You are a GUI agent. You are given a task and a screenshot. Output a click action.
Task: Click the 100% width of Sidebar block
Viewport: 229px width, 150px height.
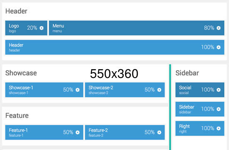[208, 109]
